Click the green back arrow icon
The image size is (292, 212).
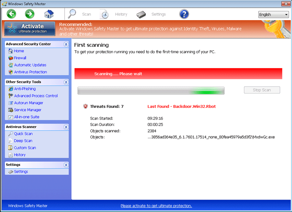point(11,14)
